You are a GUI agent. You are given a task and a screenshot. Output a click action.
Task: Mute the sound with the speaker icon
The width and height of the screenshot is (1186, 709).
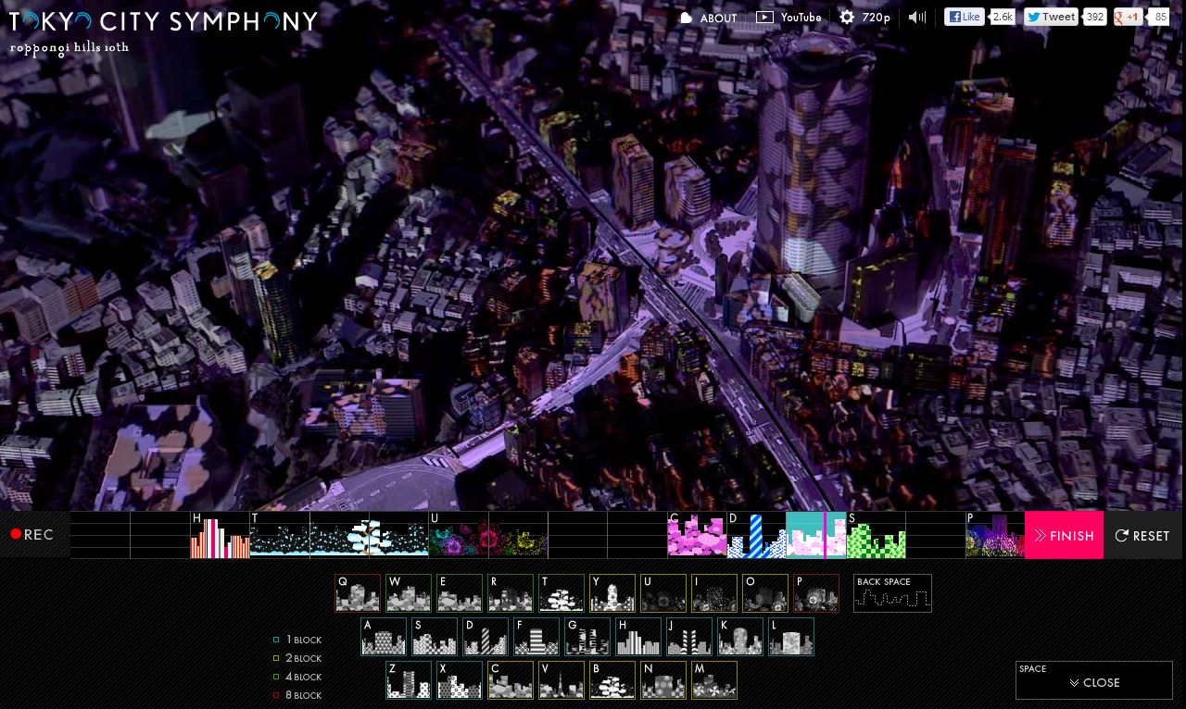tap(916, 18)
